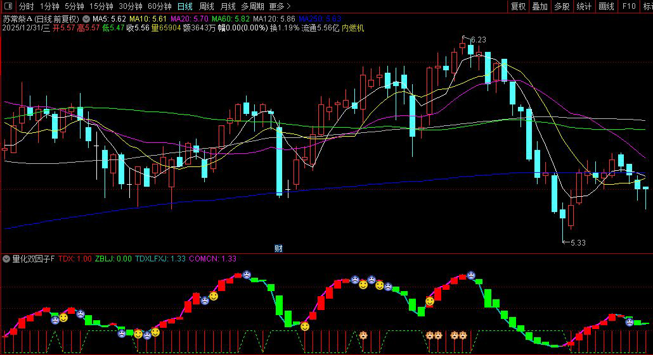
Task: Select the TDXLFXJ: 1.33 indicator value
Action: [x=160, y=259]
